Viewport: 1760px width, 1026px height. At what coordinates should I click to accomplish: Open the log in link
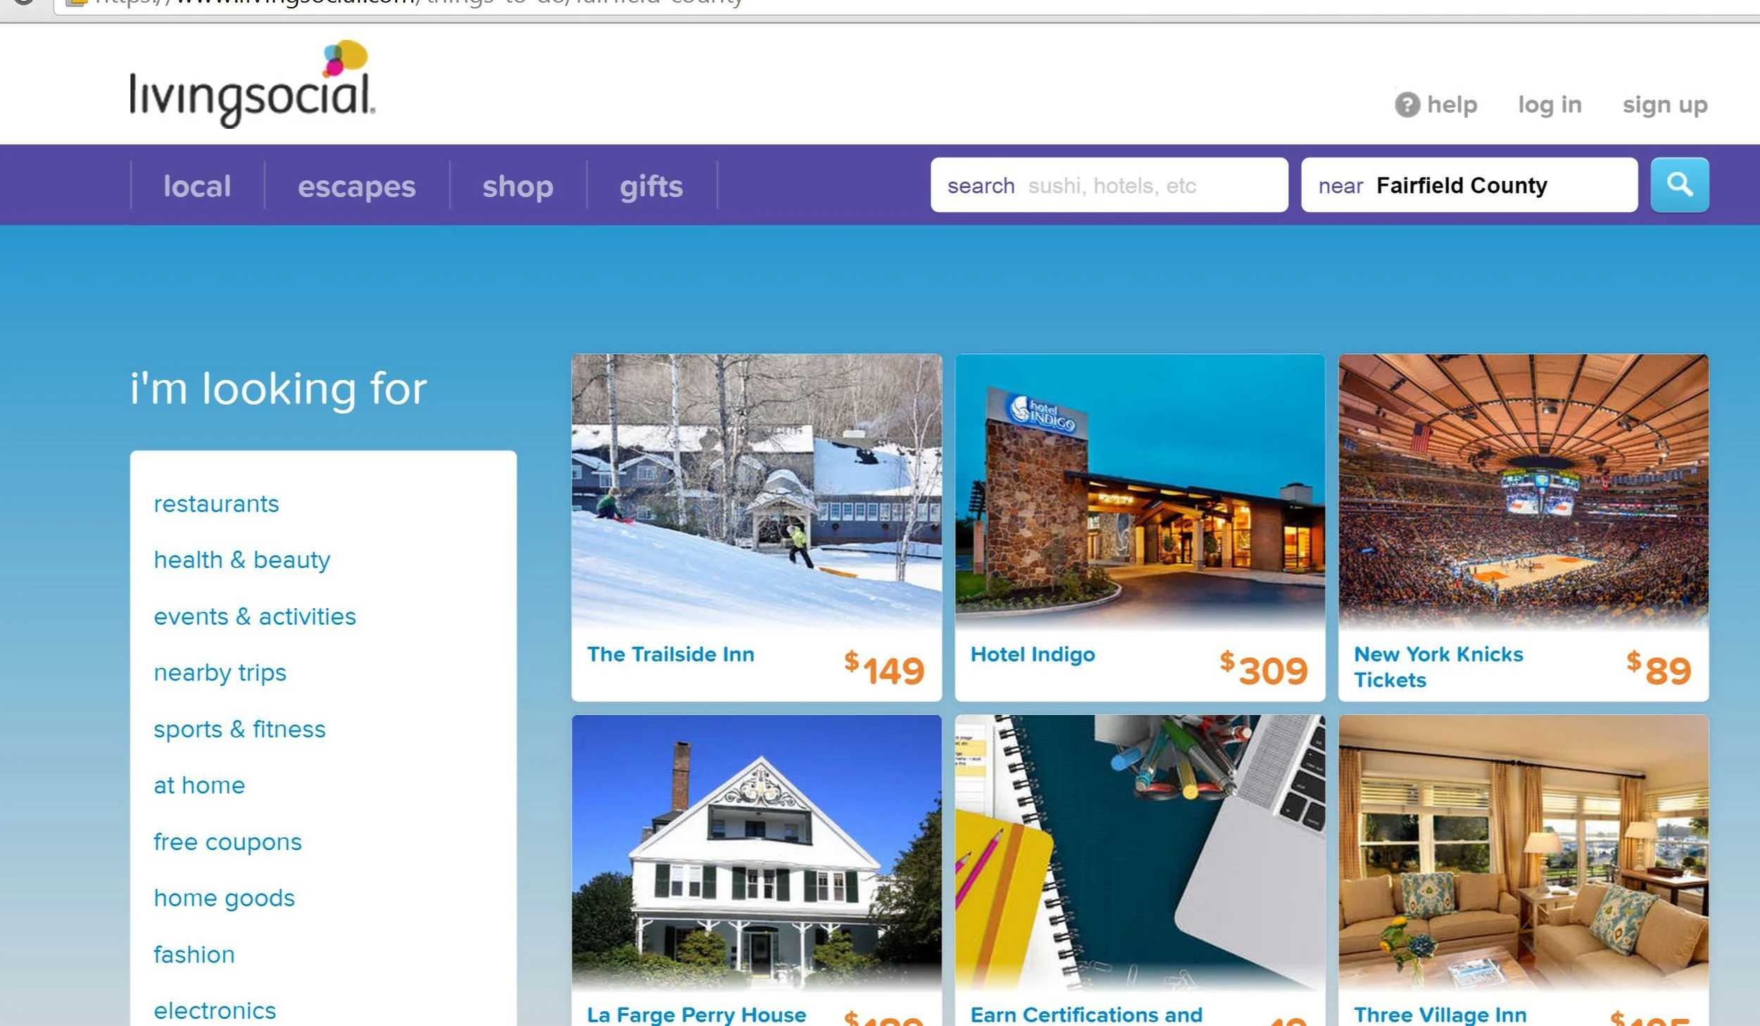tap(1550, 105)
